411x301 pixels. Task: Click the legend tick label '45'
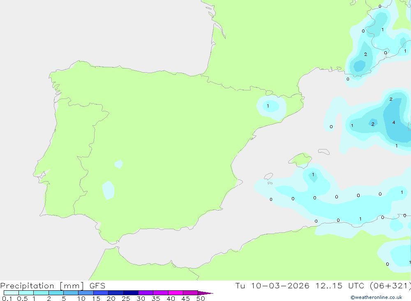click(x=186, y=299)
